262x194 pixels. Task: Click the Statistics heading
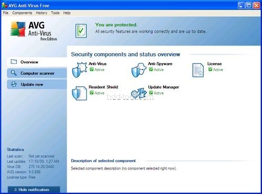pyautogui.click(x=16, y=150)
